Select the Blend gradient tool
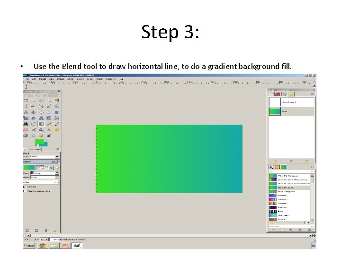Screen dimensions: 341x255 pos(41,124)
